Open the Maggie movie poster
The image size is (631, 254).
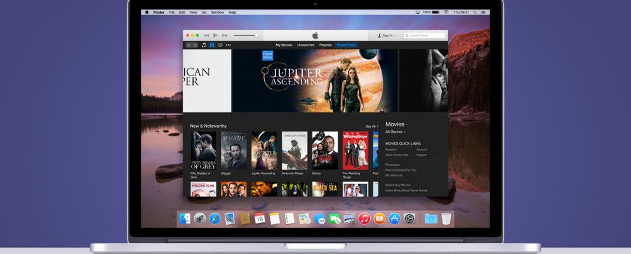tap(234, 150)
